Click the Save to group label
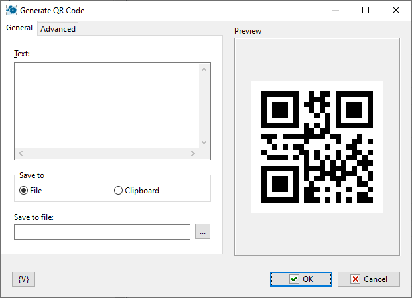Image resolution: width=412 pixels, height=298 pixels. (x=32, y=175)
